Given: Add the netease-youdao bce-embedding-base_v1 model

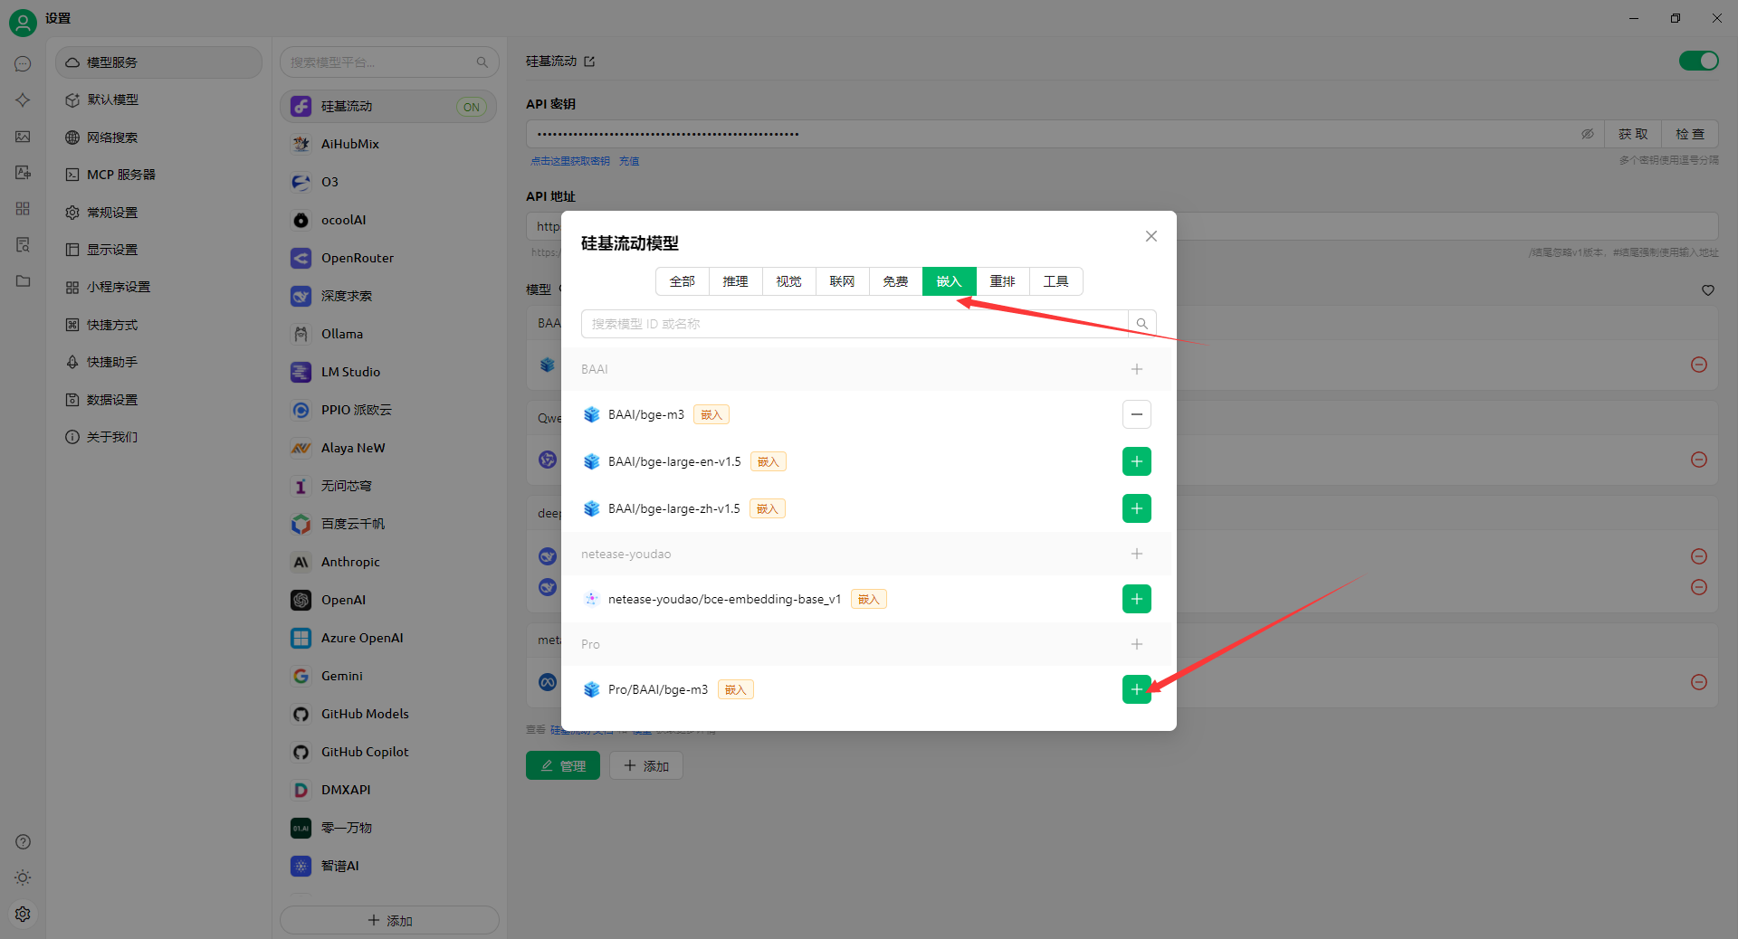Looking at the screenshot, I should coord(1136,599).
